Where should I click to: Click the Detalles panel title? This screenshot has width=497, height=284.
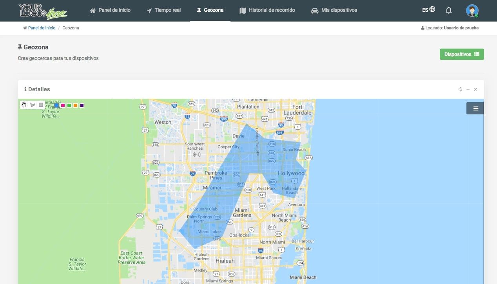click(x=37, y=89)
